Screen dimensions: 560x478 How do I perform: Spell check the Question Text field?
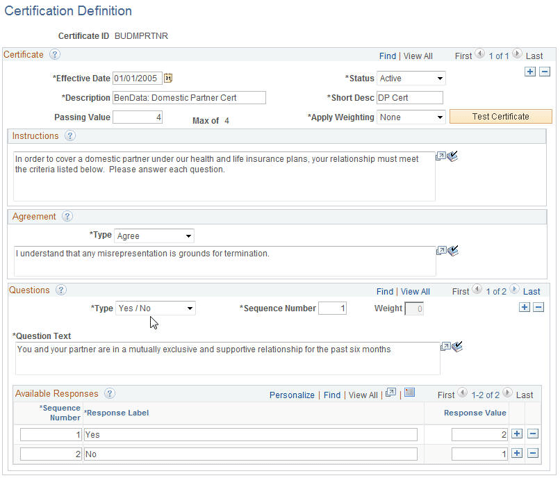click(456, 347)
